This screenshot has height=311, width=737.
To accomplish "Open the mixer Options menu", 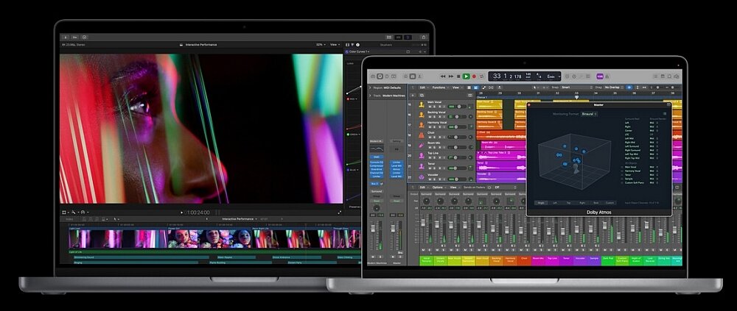I will coord(438,187).
